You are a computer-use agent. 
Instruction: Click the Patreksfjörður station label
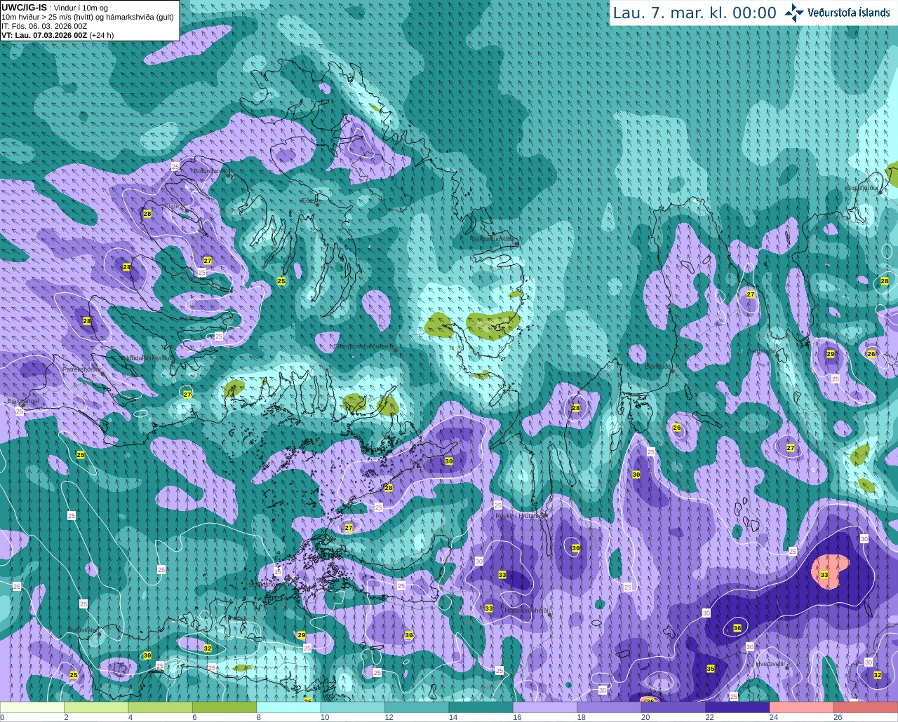[82, 369]
